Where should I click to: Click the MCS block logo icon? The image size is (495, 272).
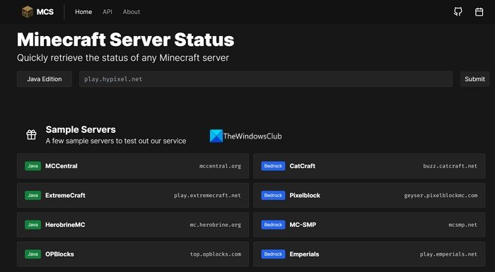pyautogui.click(x=28, y=12)
